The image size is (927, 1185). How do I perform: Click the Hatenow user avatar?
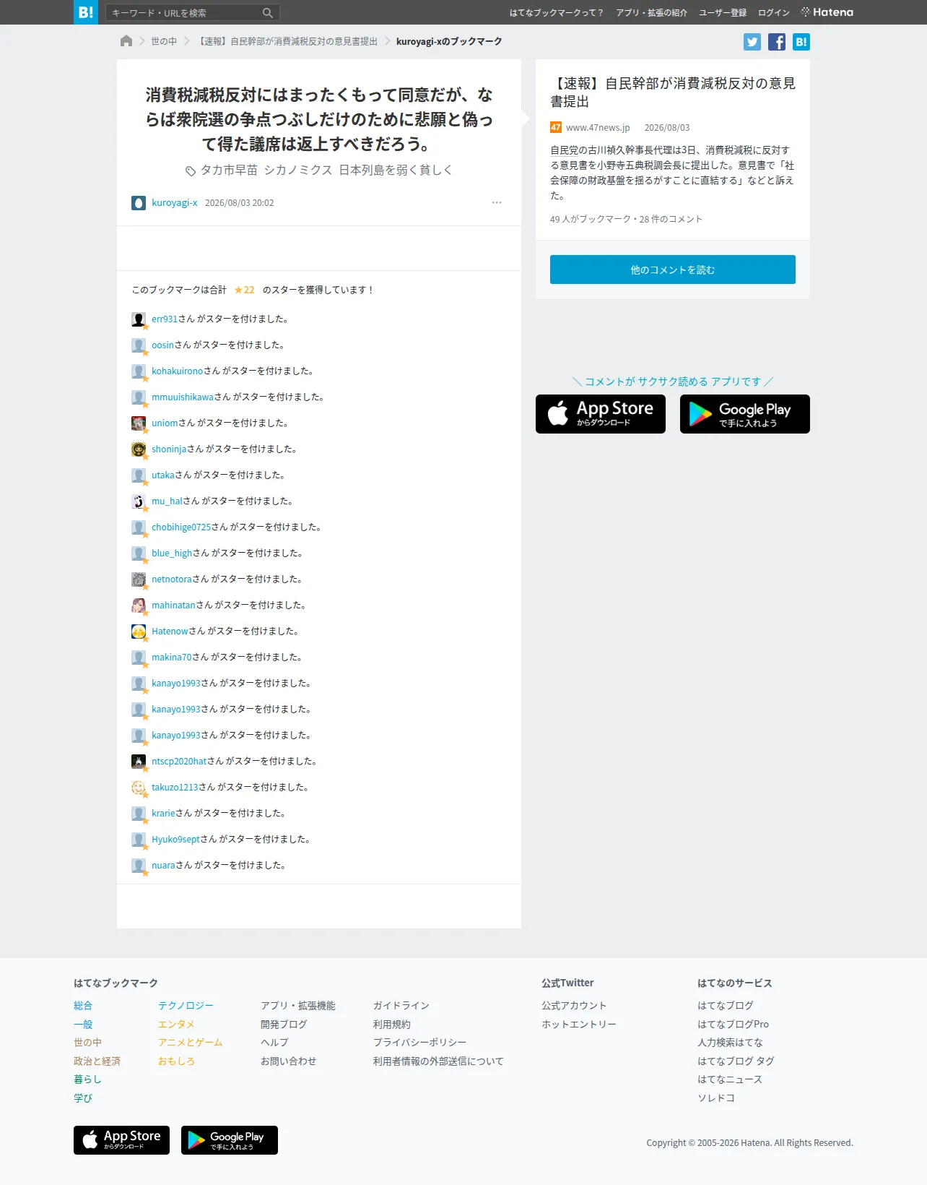(139, 632)
